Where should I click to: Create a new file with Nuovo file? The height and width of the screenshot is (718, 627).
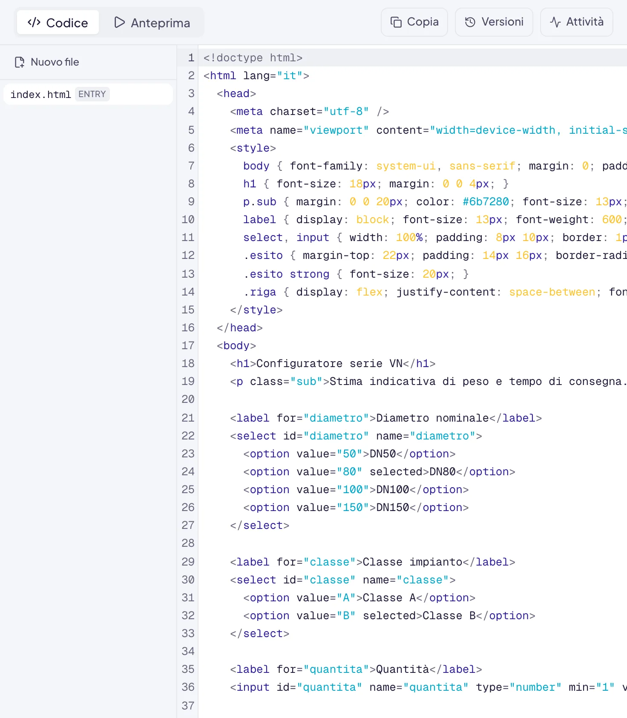click(x=47, y=62)
